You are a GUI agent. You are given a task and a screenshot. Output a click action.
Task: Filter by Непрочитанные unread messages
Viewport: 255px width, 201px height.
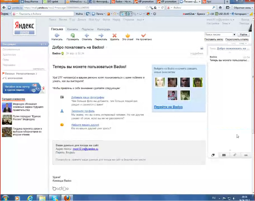(27, 73)
